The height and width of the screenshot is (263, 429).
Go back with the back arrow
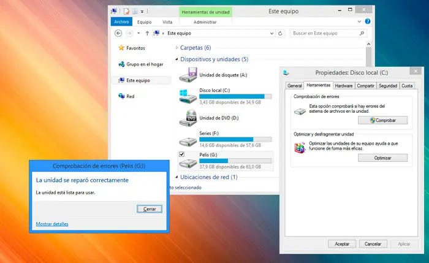pos(118,33)
